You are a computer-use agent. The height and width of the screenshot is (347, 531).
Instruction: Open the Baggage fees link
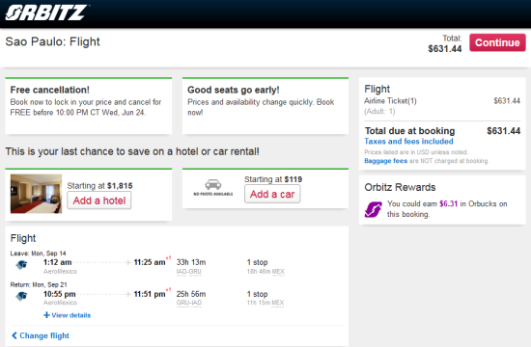386,161
